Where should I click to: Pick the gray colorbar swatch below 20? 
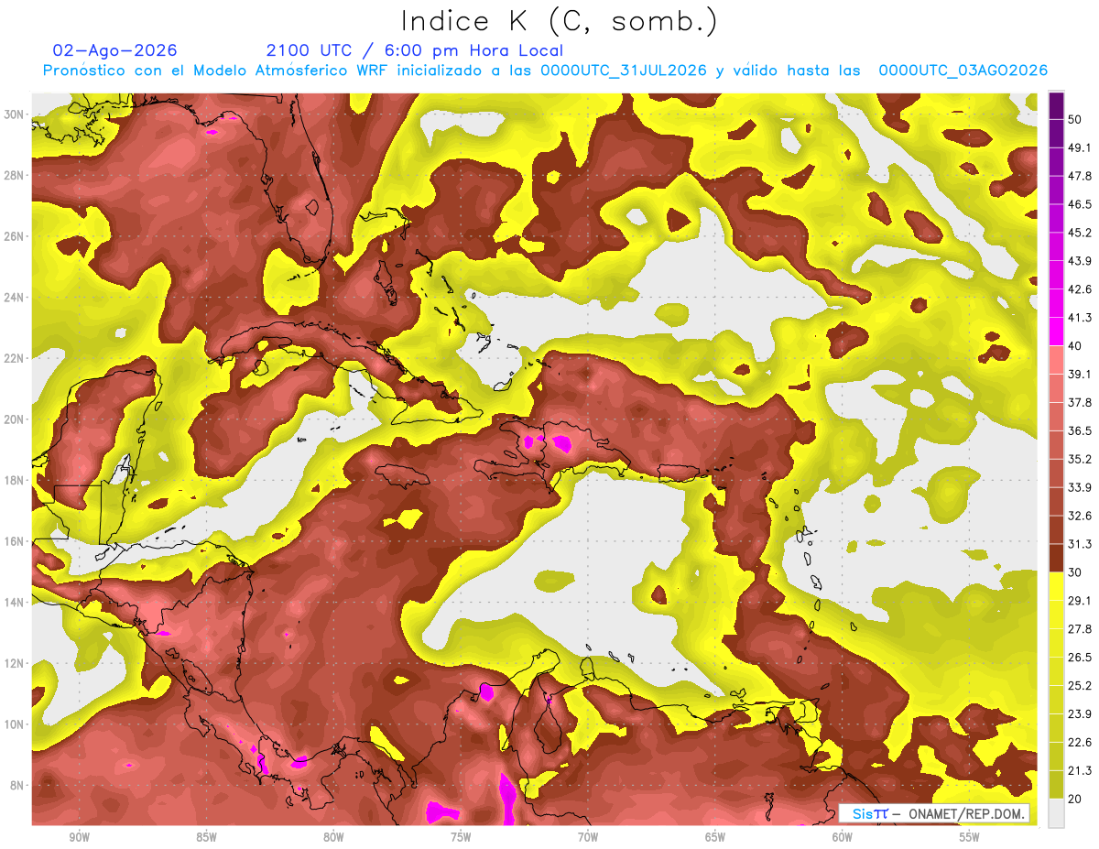point(1056,813)
